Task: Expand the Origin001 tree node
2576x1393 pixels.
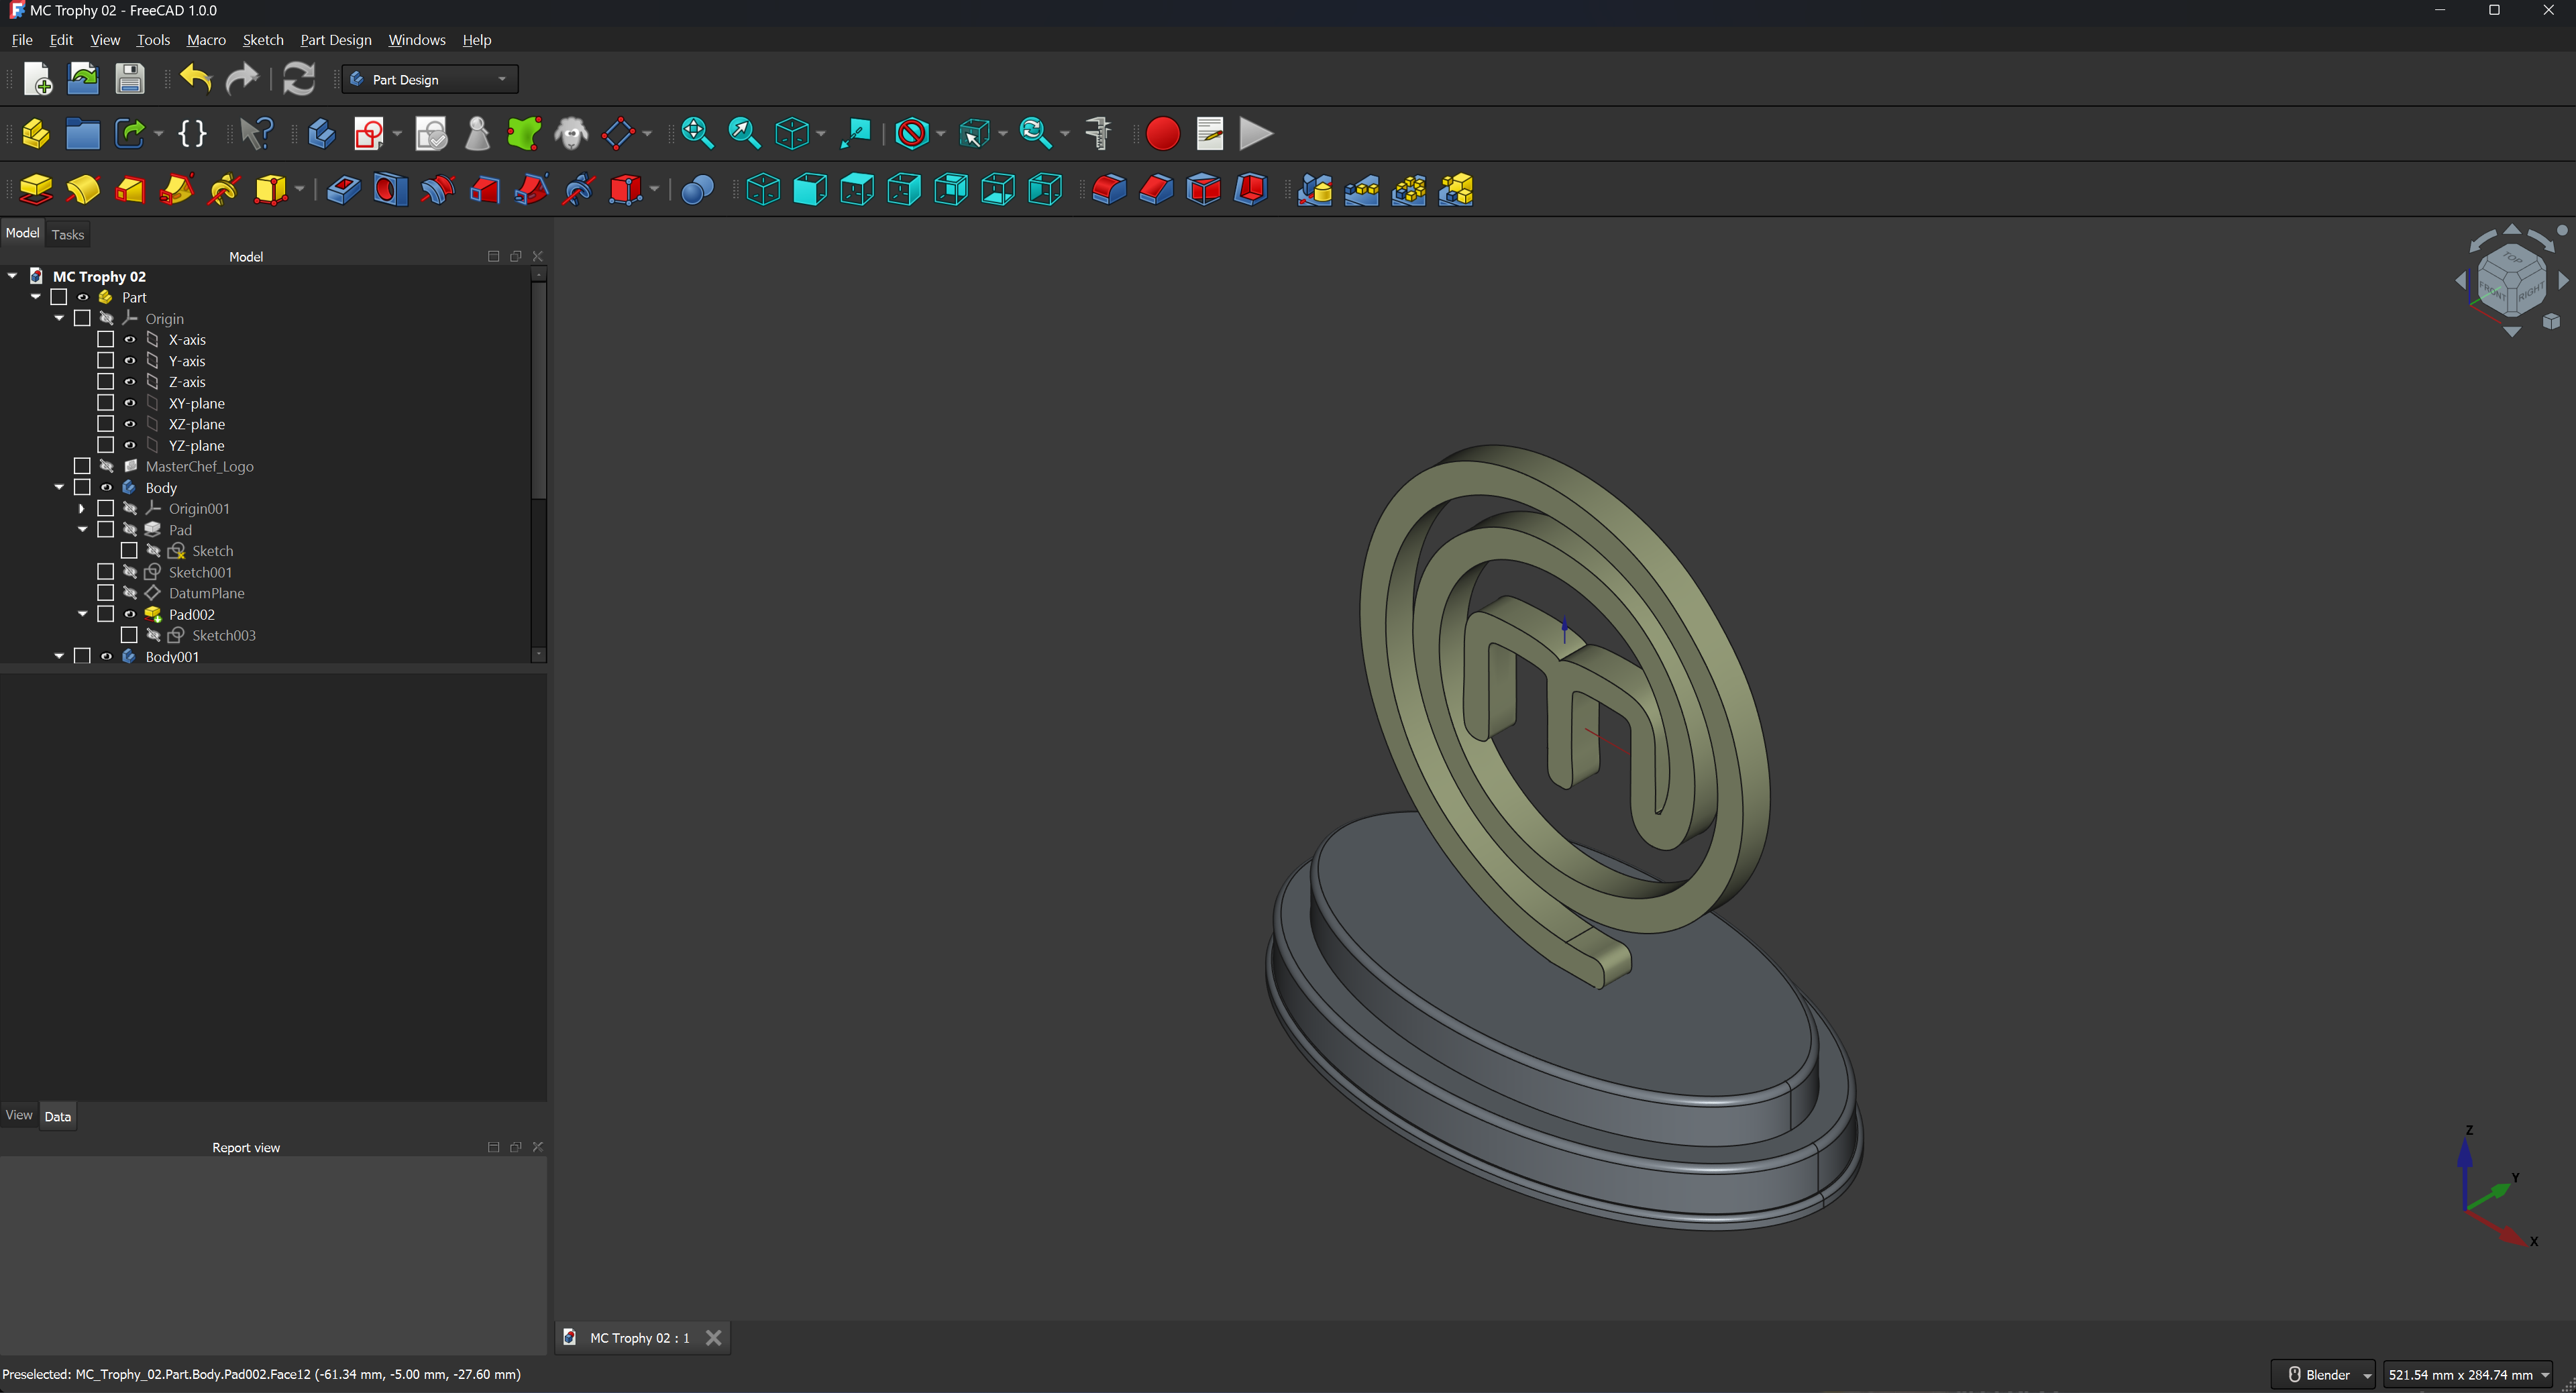Action: tap(82, 509)
